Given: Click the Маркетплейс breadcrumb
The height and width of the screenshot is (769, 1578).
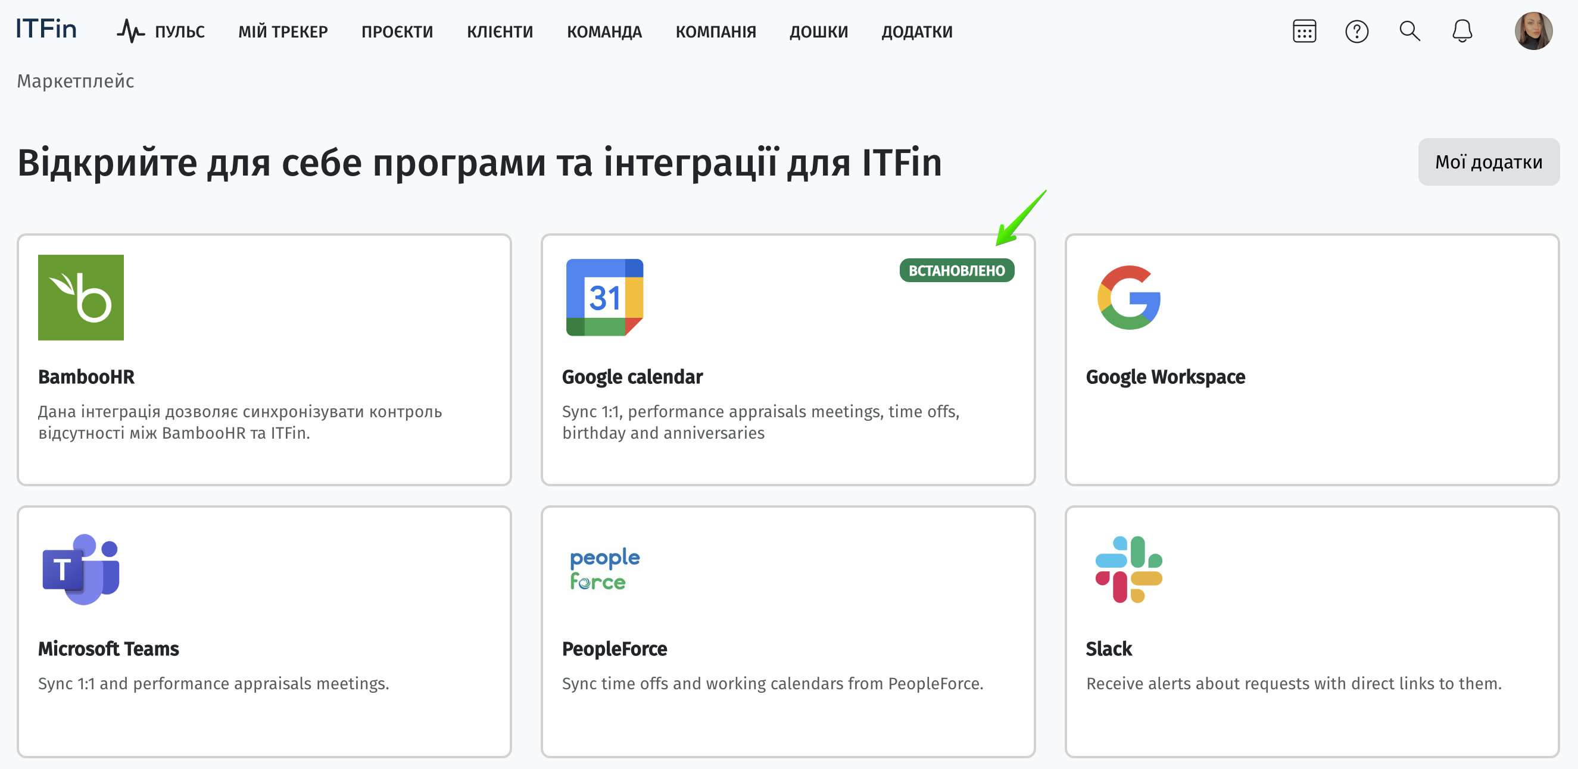Looking at the screenshot, I should (x=76, y=81).
